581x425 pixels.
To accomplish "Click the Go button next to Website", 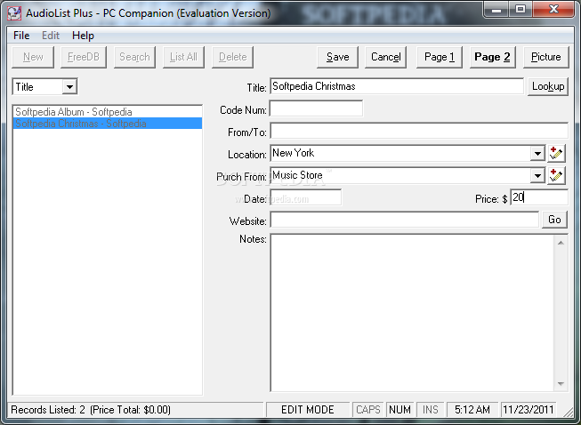I will [x=554, y=220].
